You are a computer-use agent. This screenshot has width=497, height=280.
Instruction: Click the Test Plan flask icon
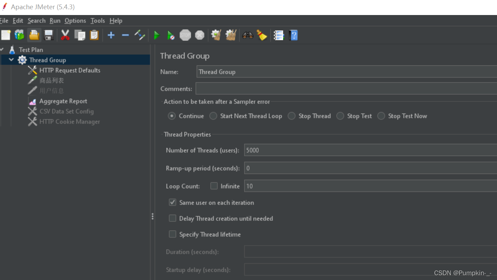coord(12,50)
